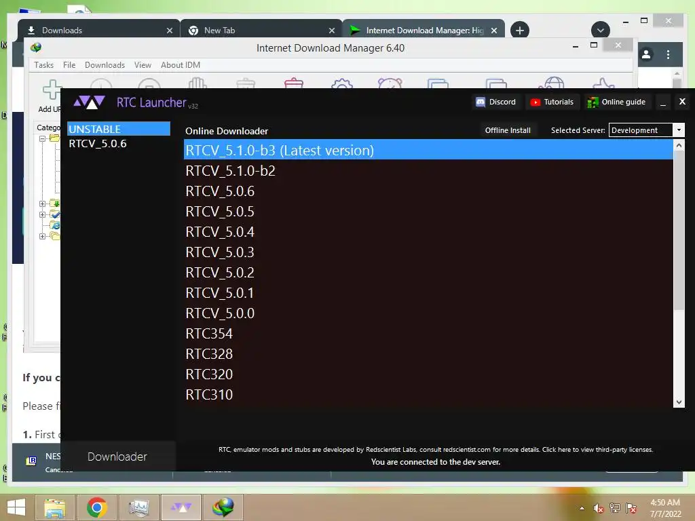
Task: Select RTC310 version entry
Action: pyautogui.click(x=428, y=395)
